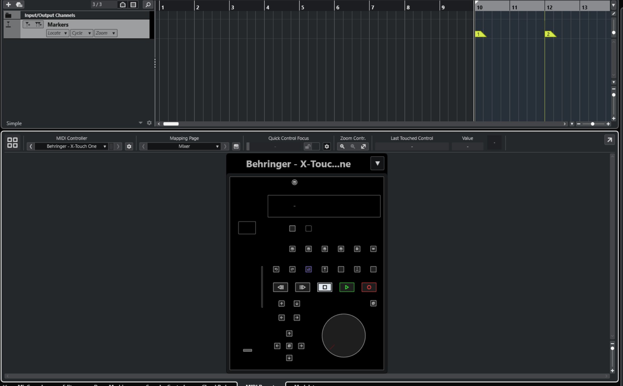This screenshot has width=623, height=386.
Task: Click the redo button on the X-Touch surface
Action: [x=292, y=269]
